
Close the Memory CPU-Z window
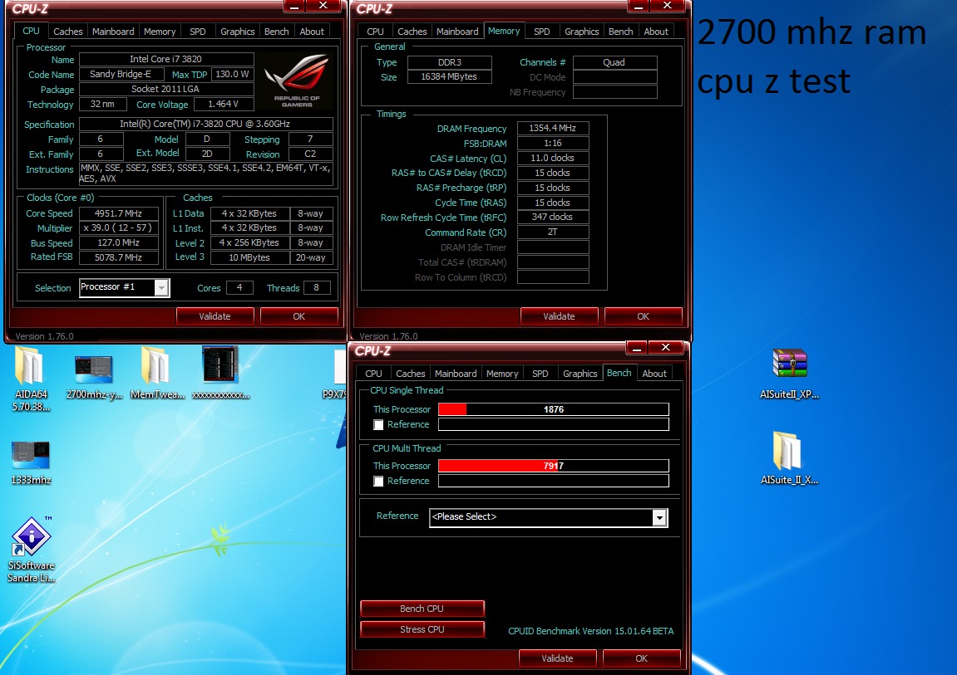point(668,5)
